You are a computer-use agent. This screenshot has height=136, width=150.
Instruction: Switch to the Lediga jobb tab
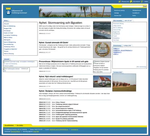pyautogui.click(x=127, y=46)
